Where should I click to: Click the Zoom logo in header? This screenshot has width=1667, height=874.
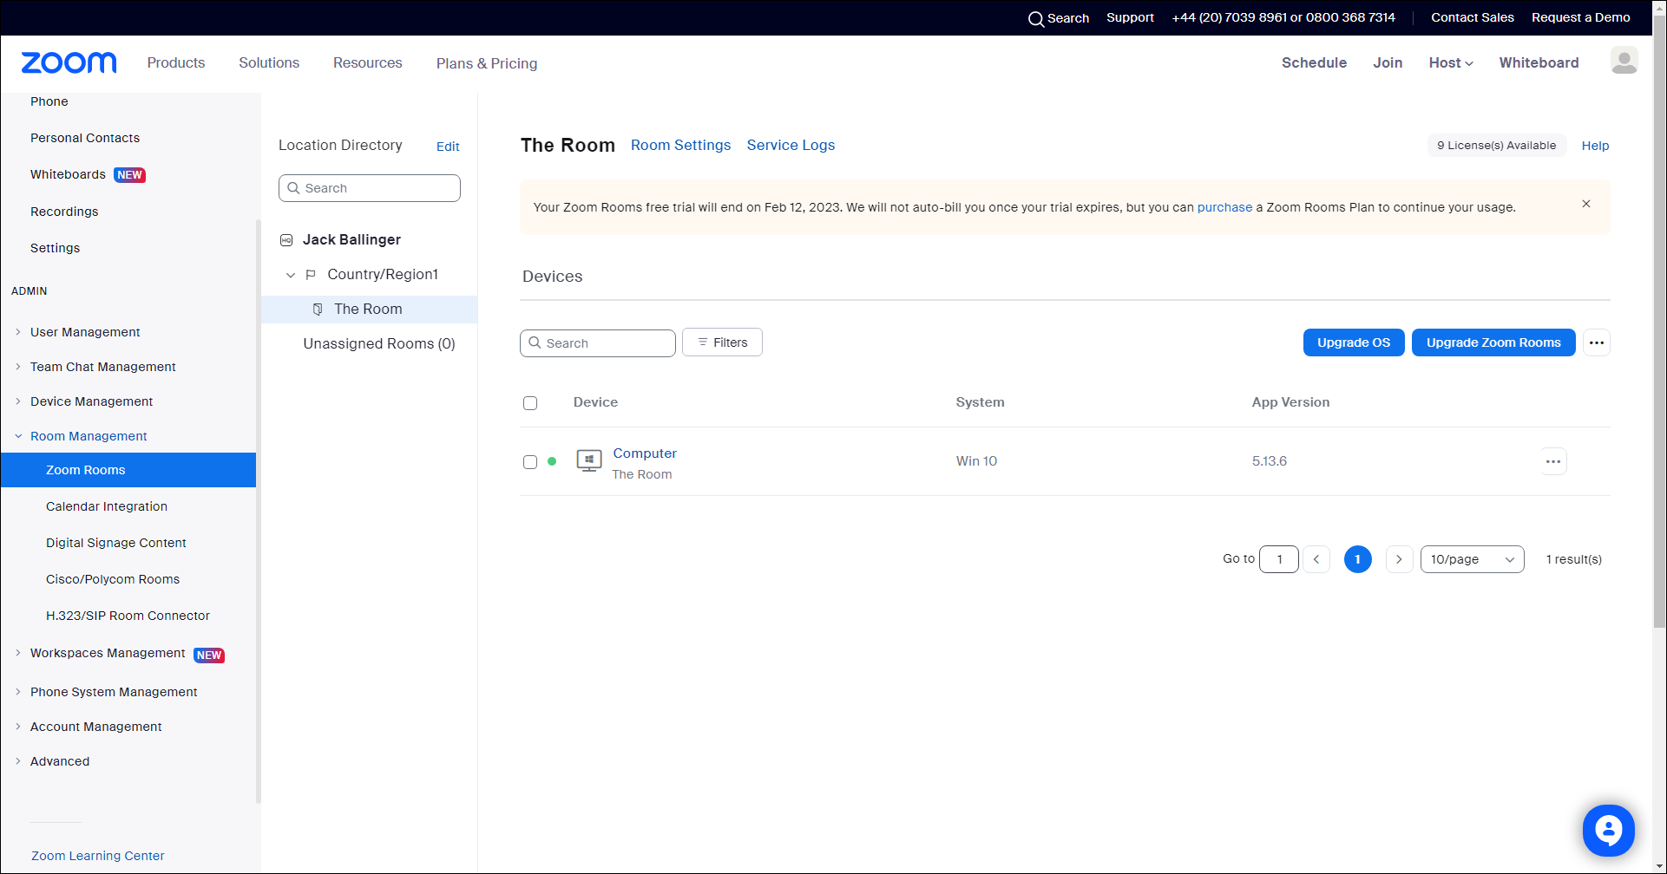tap(69, 62)
